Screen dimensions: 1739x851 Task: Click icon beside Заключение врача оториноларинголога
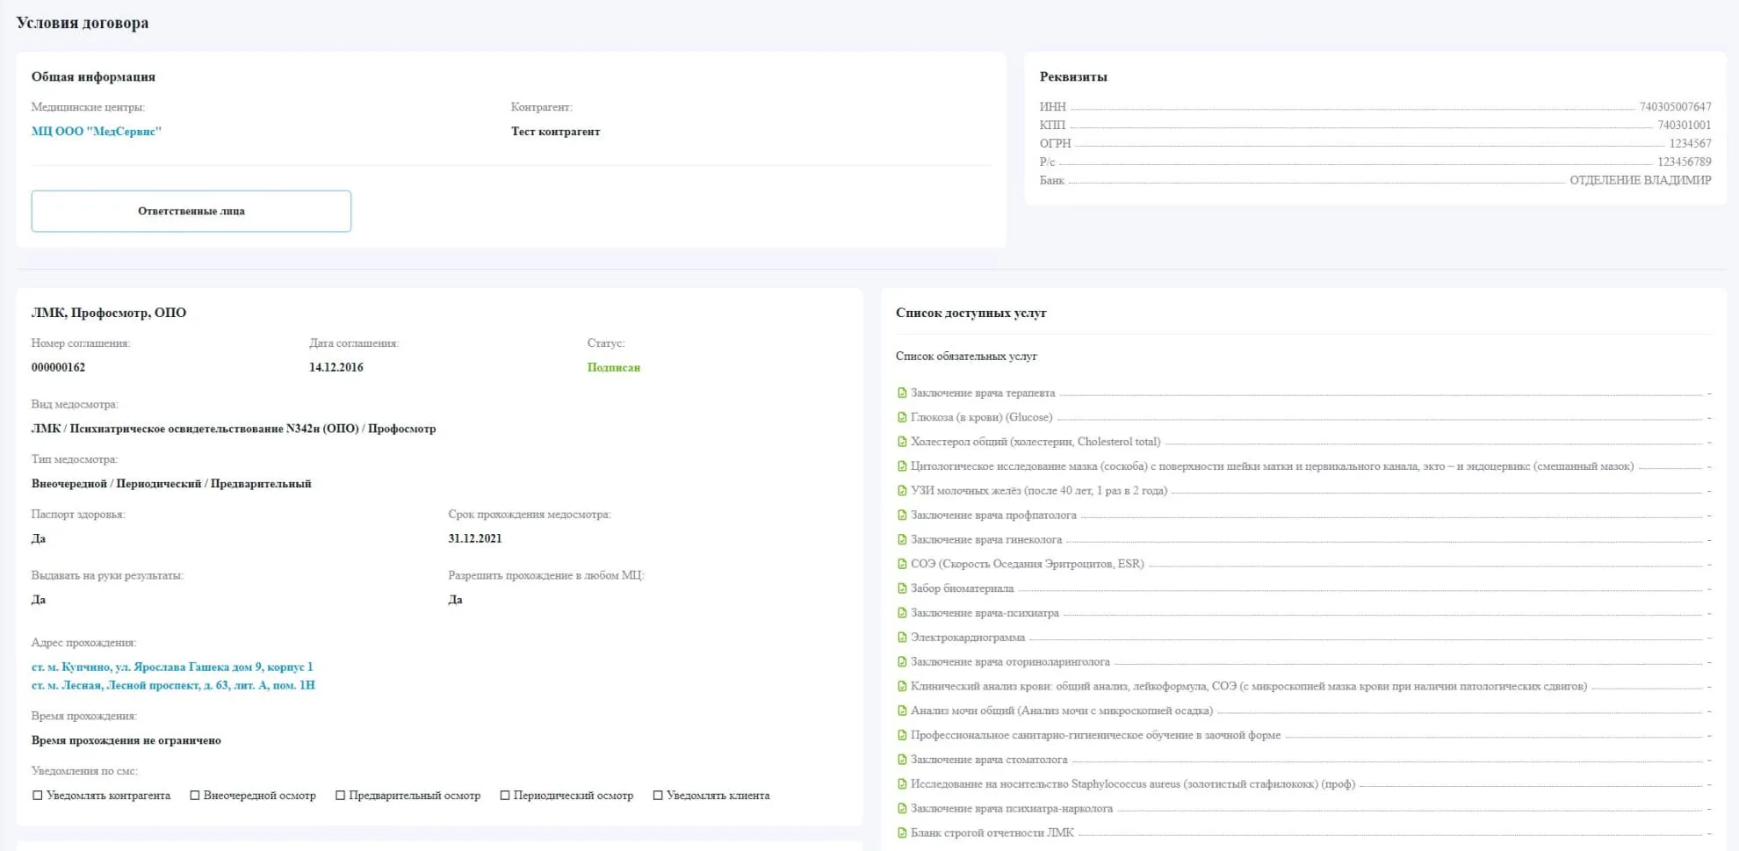(902, 662)
